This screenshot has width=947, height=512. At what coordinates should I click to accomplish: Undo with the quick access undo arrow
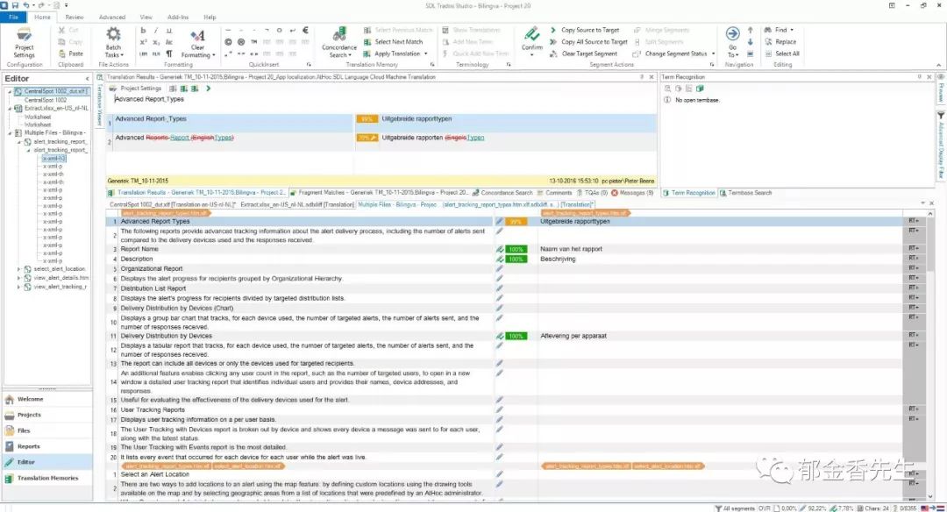coord(26,5)
